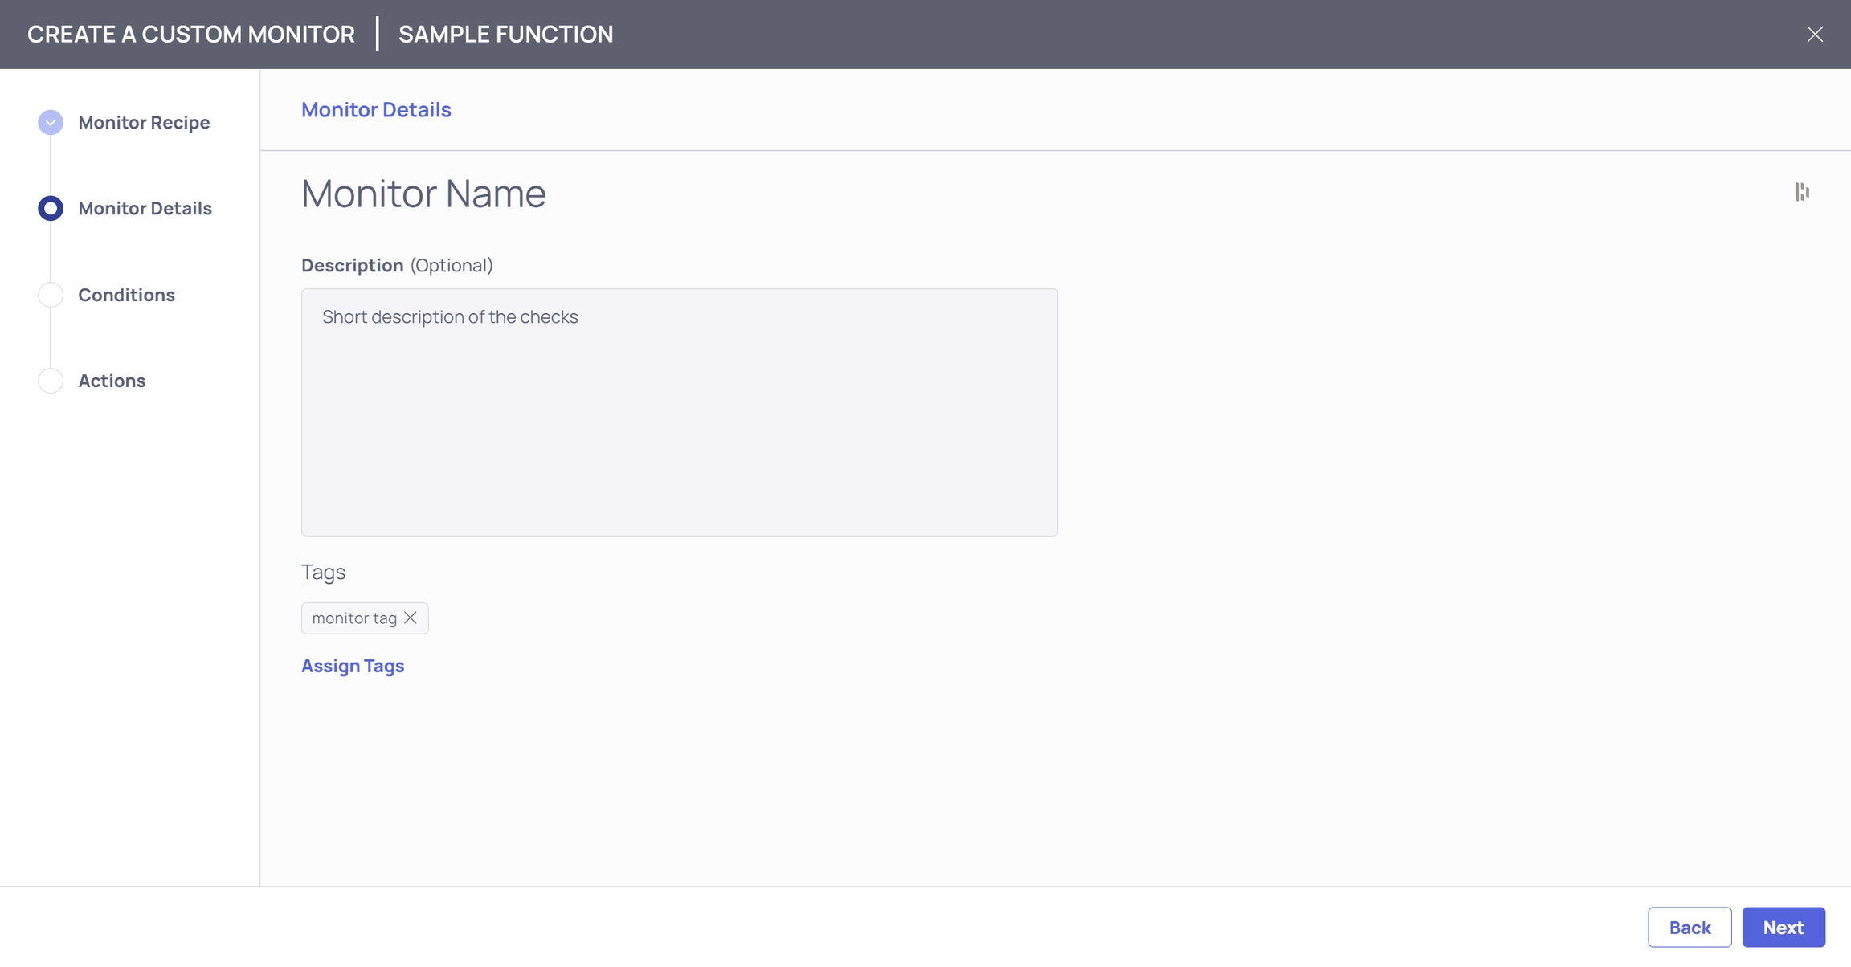Screen dimensions: 1851x967
Task: Remove the 'monitor tag' tag with its X
Action: pos(411,618)
